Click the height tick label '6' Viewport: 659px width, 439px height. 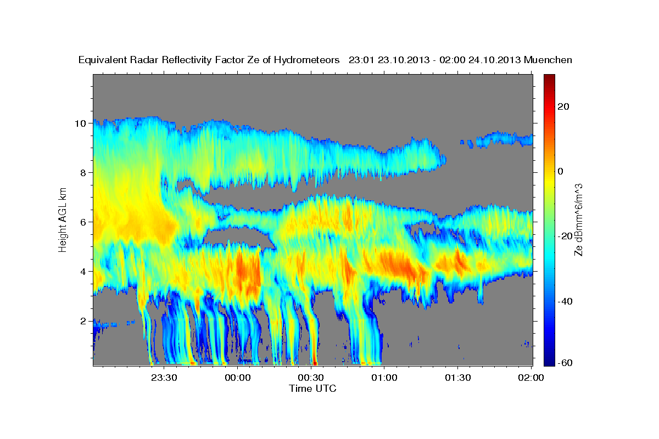[x=84, y=222]
